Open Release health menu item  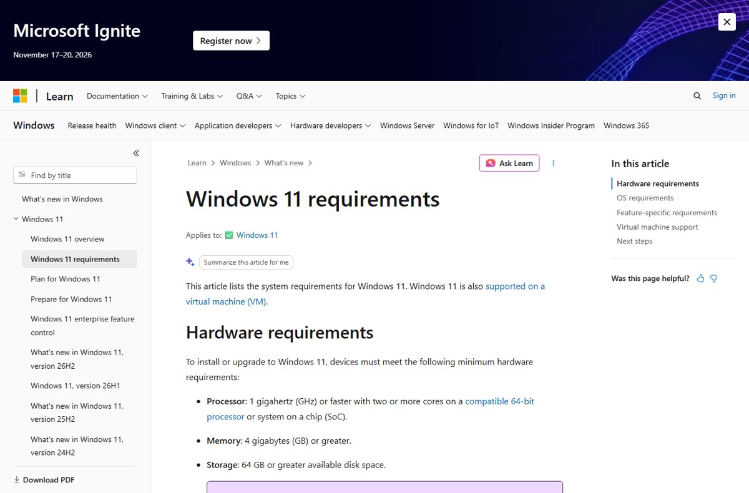92,125
